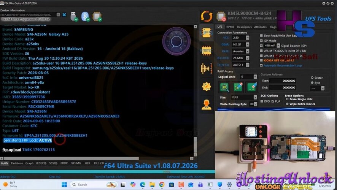Select Erase Single LUN option
Viewport: 337px width, 190px height.
(x=287, y=99)
